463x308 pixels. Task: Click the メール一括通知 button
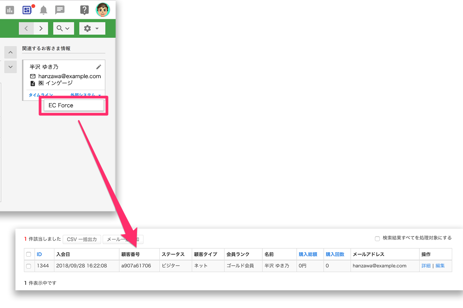123,239
